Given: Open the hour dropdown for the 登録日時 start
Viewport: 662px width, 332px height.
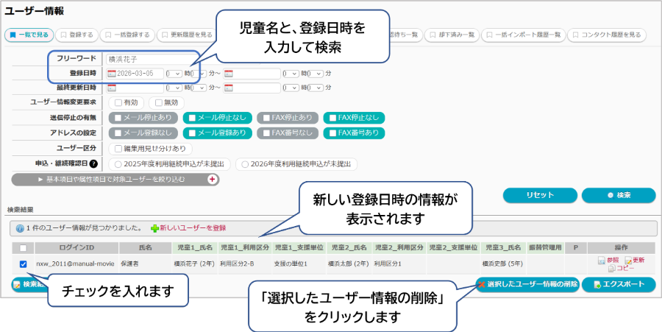Looking at the screenshot, I should [x=174, y=74].
